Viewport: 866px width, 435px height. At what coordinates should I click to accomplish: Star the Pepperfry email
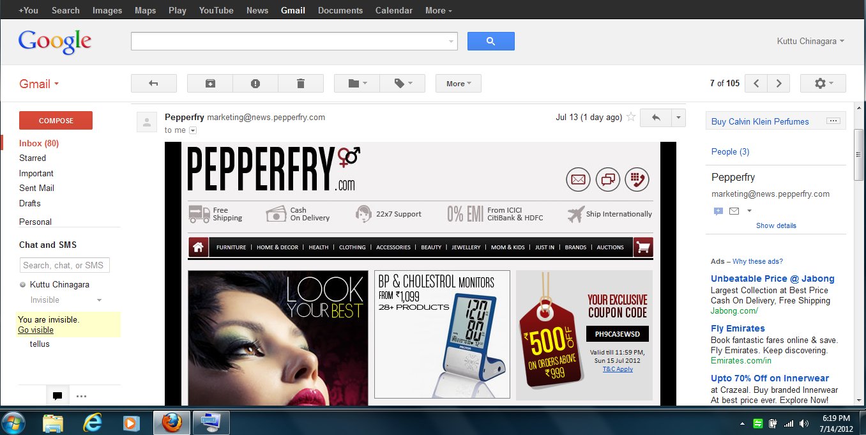coord(631,117)
